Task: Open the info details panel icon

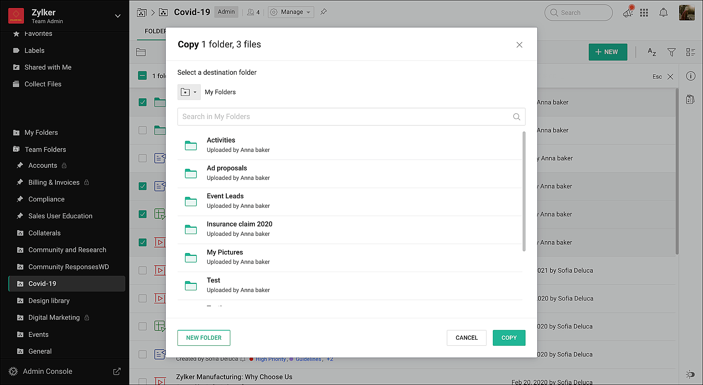Action: [x=691, y=76]
